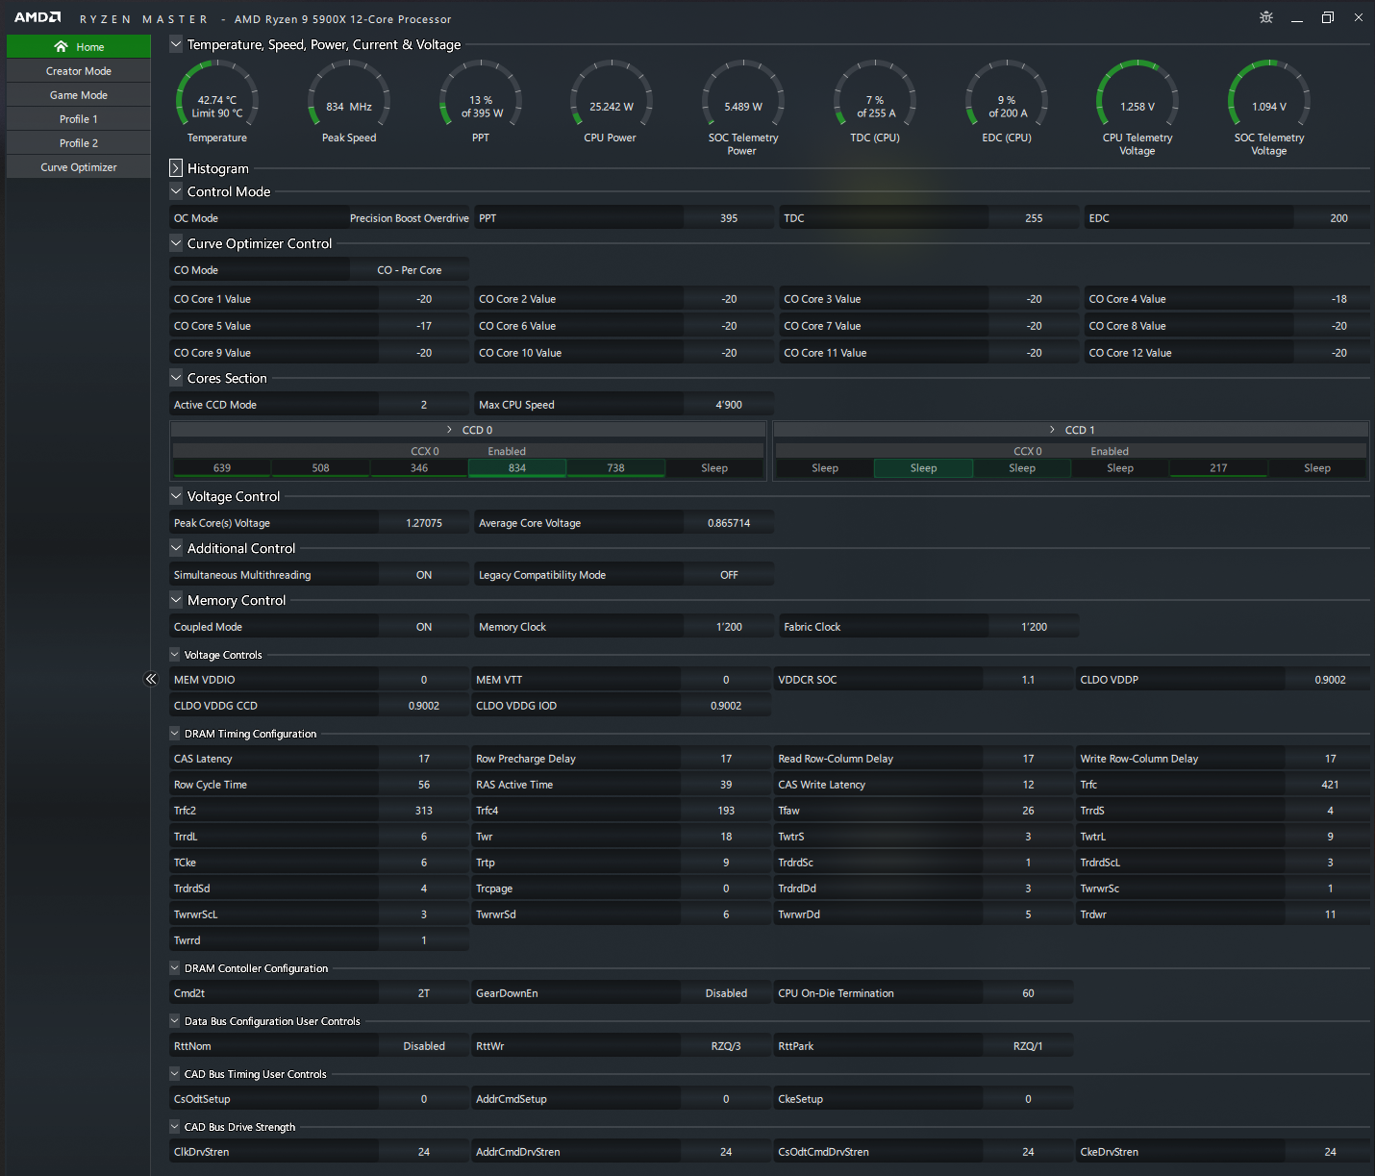Click GearDownEn Disabled value
The height and width of the screenshot is (1176, 1375).
pos(726,993)
